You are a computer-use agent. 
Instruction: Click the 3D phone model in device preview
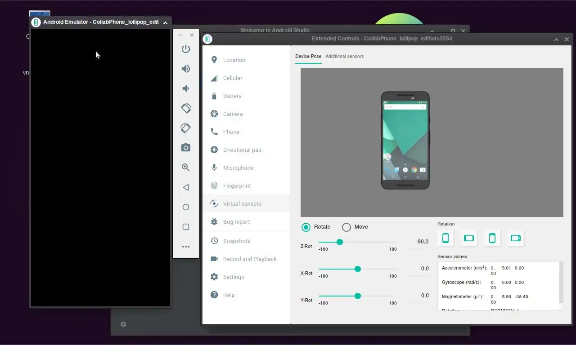tap(405, 140)
